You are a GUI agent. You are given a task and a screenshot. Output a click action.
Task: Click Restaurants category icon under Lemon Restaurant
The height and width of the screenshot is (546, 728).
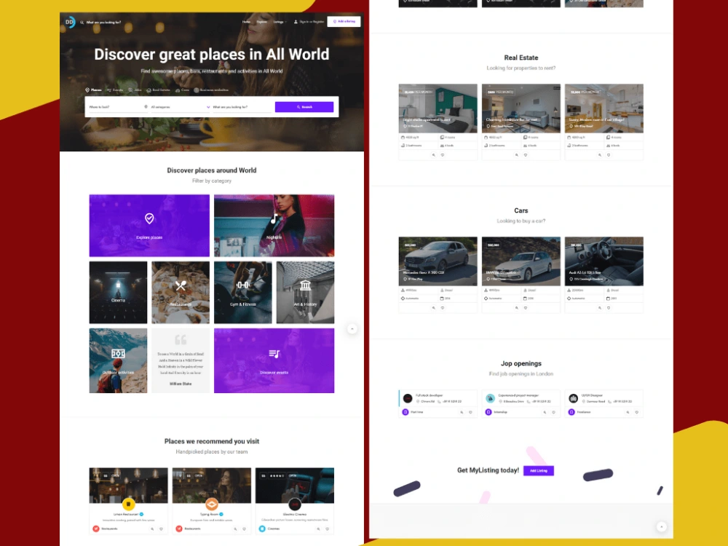[95, 529]
